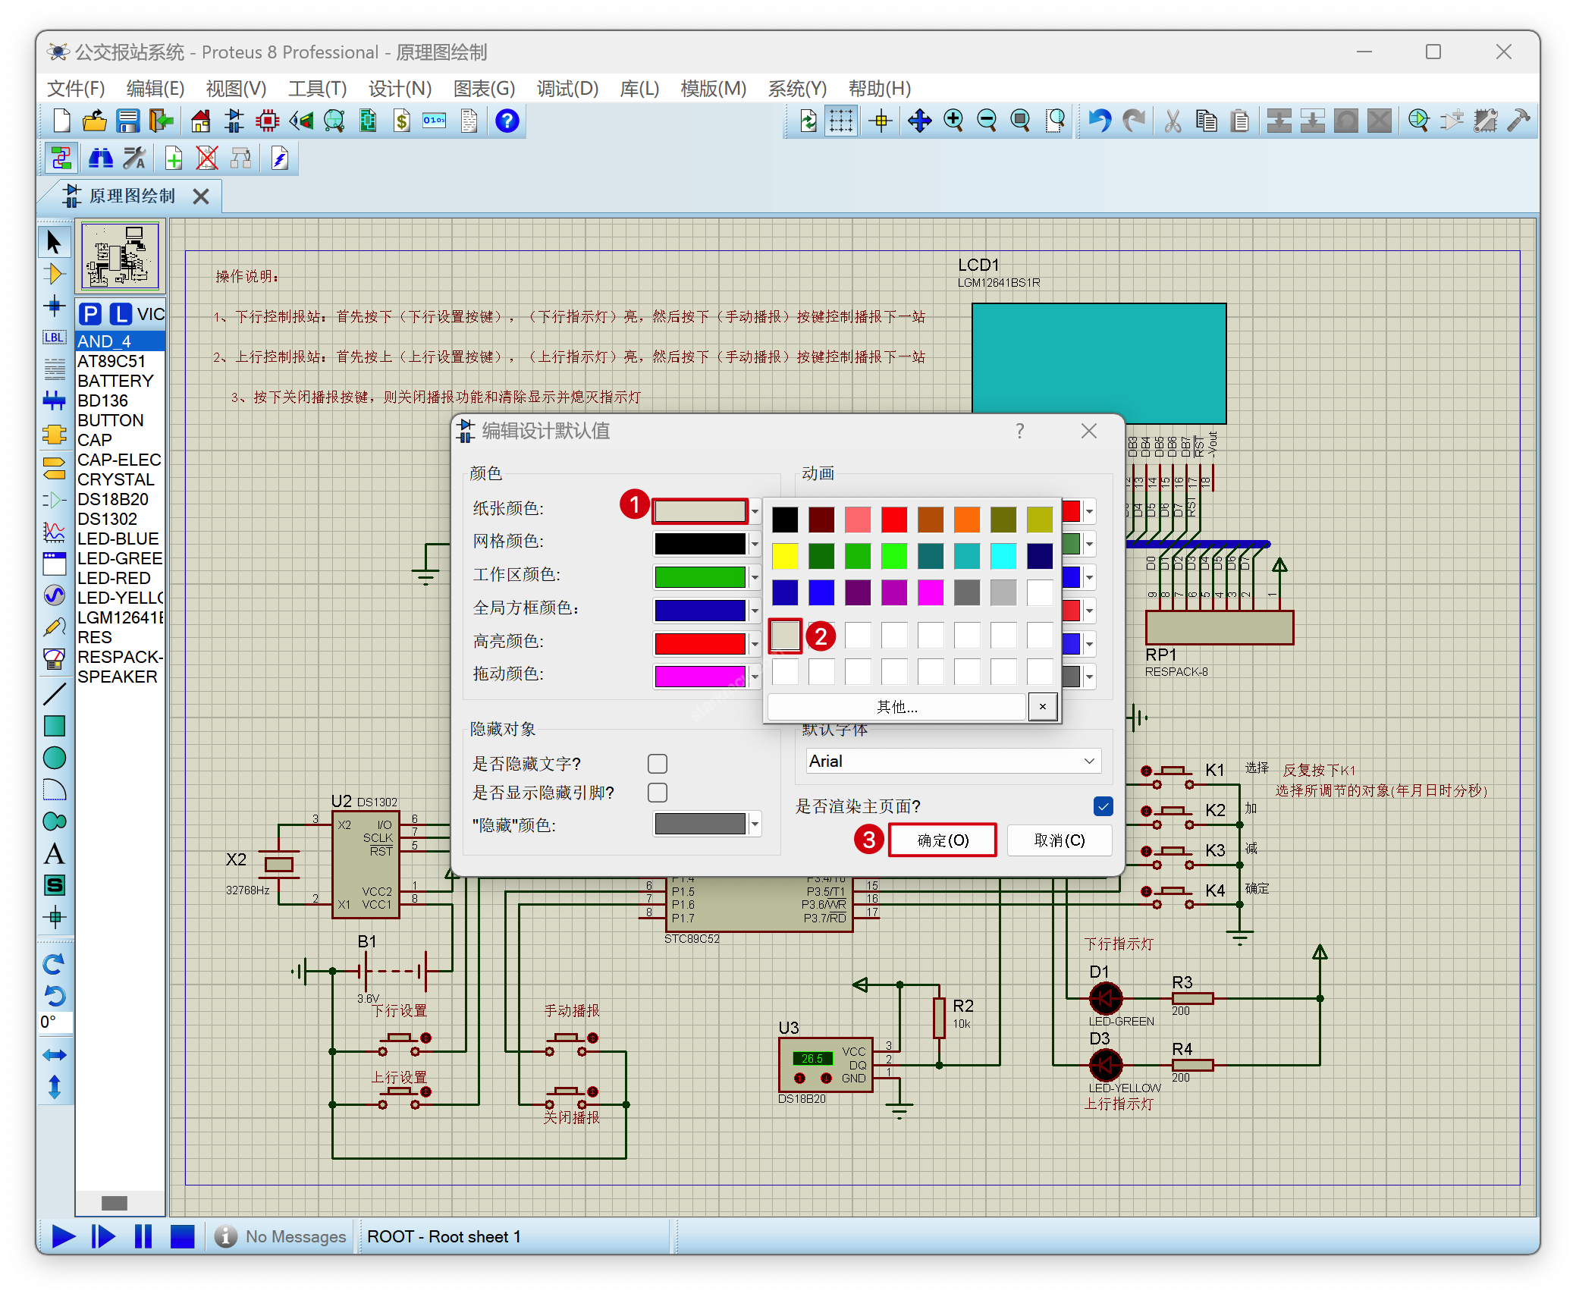This screenshot has width=1576, height=1297.
Task: Uncheck the 是否渲染主页面 checkbox
Action: pyautogui.click(x=1104, y=806)
